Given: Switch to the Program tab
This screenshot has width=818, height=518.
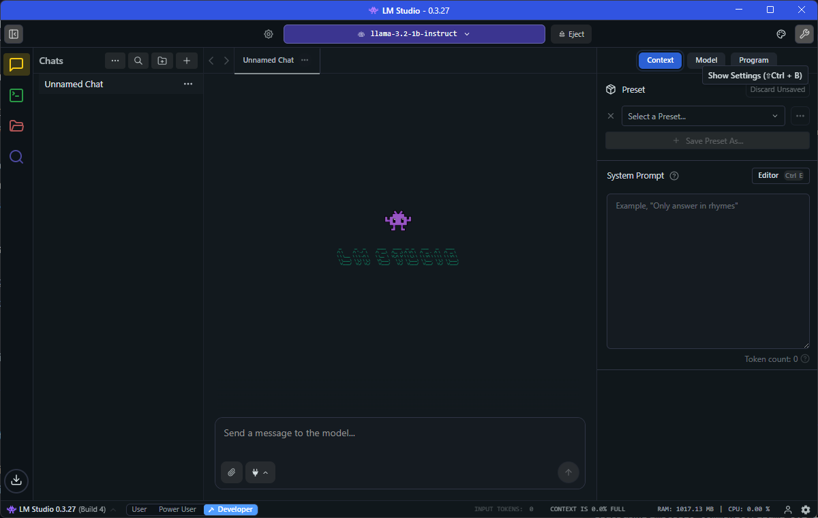Looking at the screenshot, I should (x=753, y=60).
